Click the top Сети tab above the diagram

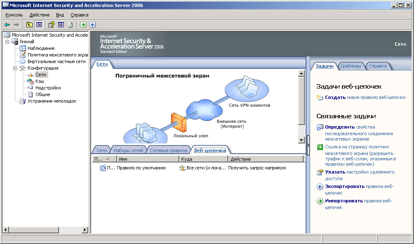(102, 64)
